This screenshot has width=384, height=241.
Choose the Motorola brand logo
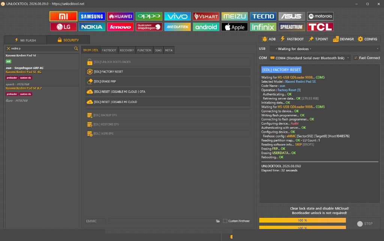tap(320, 16)
